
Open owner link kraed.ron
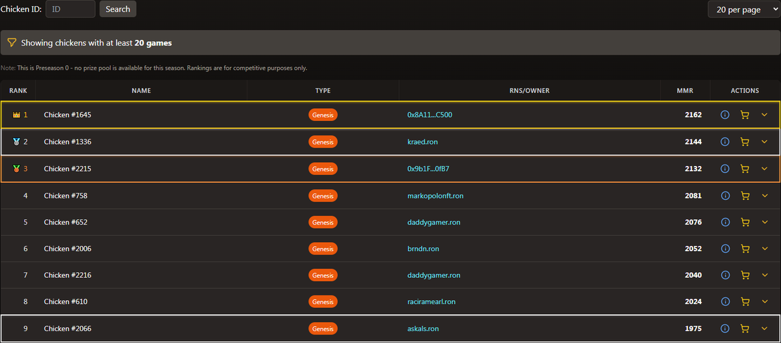423,142
